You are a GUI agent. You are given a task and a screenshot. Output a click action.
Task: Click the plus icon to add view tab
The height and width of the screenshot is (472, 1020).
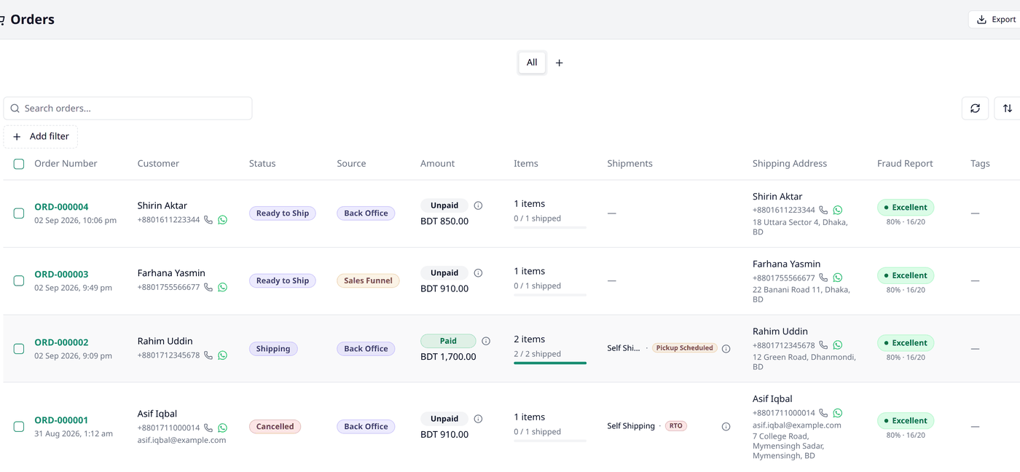(x=560, y=63)
